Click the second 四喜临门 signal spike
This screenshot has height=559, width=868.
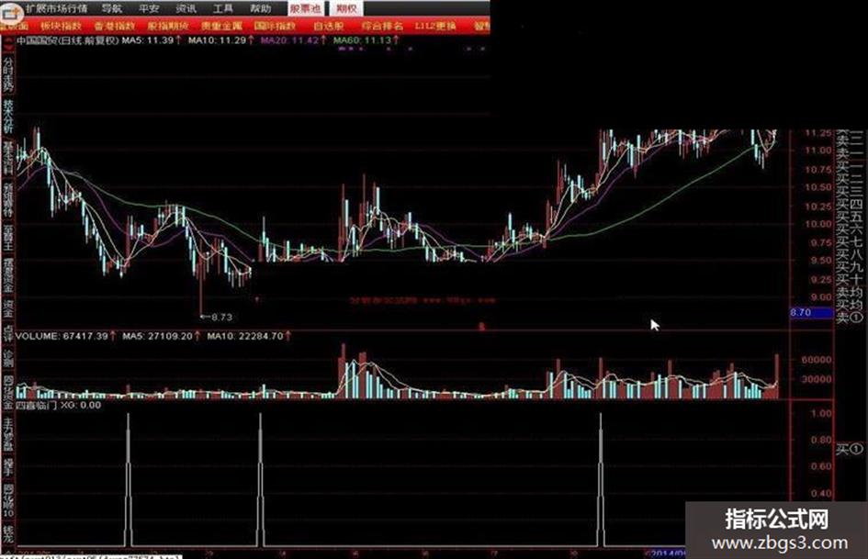pyautogui.click(x=260, y=479)
